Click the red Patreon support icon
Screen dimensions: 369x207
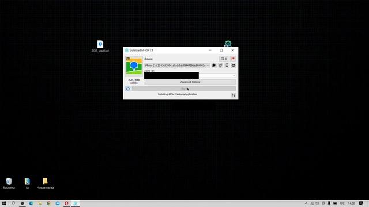point(233,59)
